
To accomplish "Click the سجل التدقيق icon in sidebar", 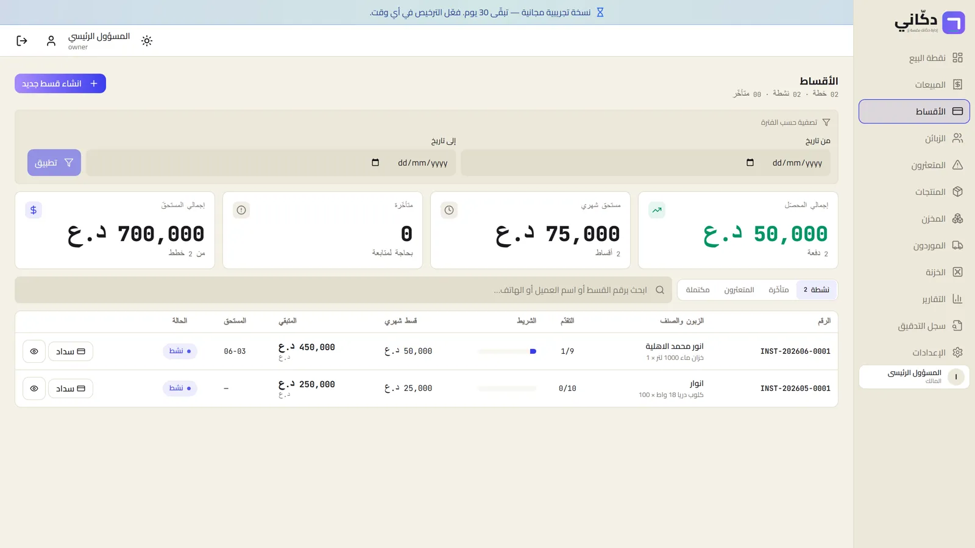I will pos(957,326).
